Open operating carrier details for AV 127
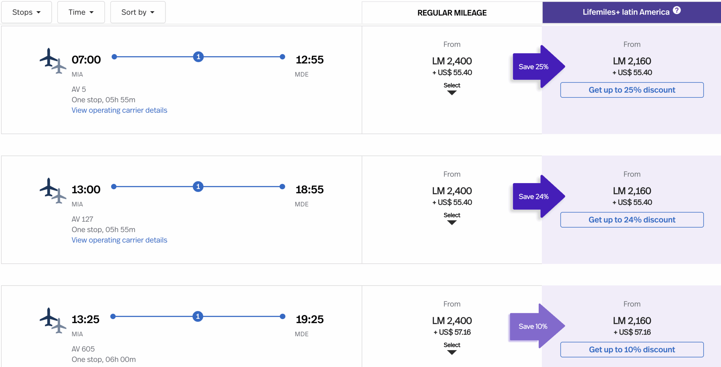 (x=119, y=240)
